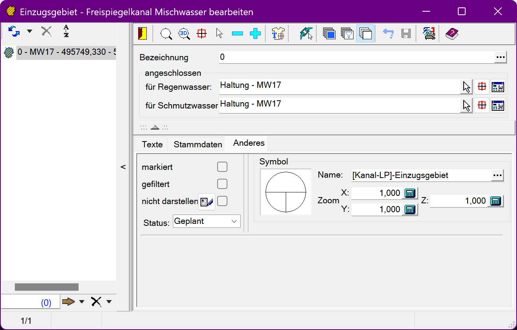This screenshot has width=517, height=330.
Task: Enable the markiert checkbox
Action: [x=222, y=167]
